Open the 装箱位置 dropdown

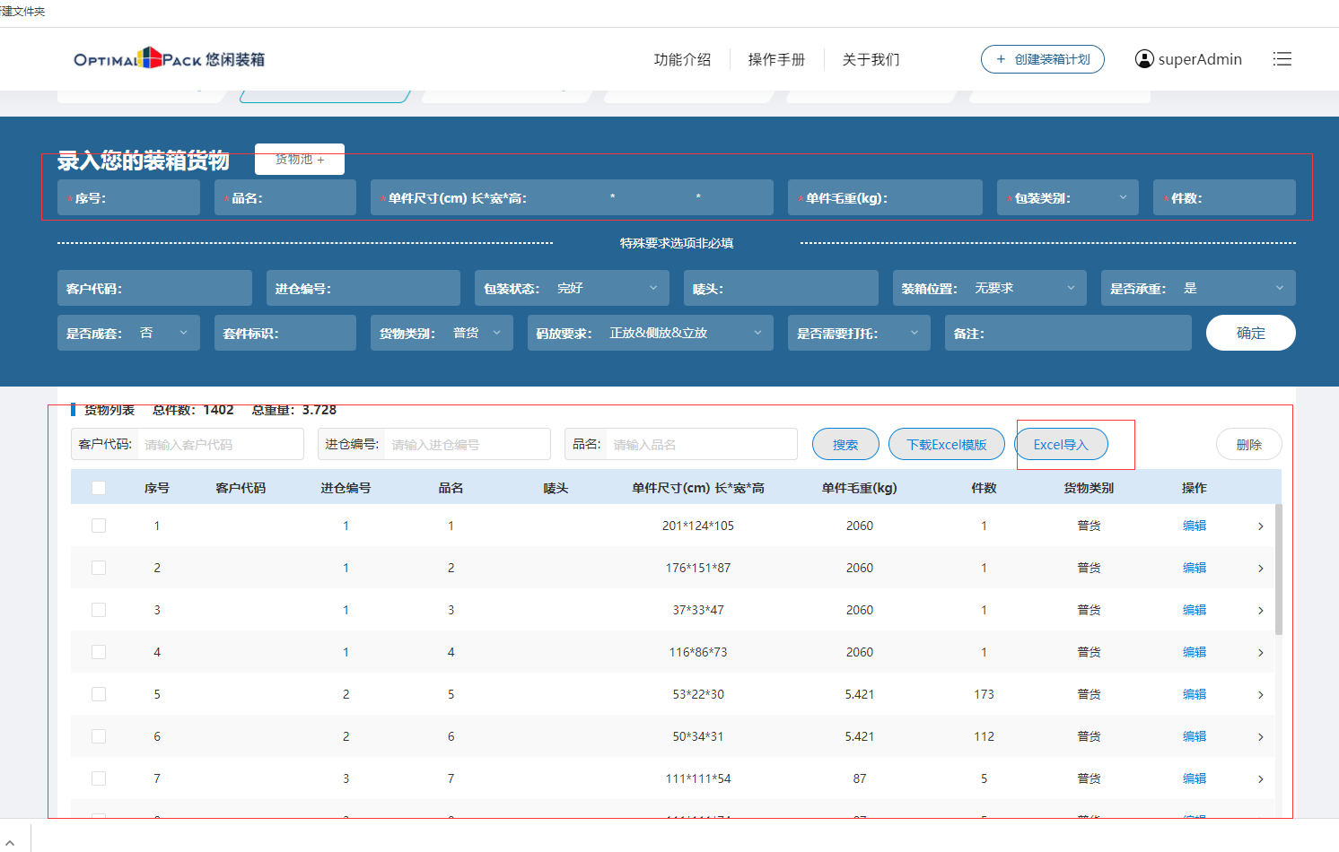pyautogui.click(x=989, y=288)
